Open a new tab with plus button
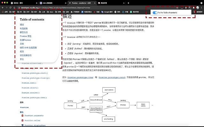Image resolution: width=204 pixels, height=127 pixels. pos(128,3)
